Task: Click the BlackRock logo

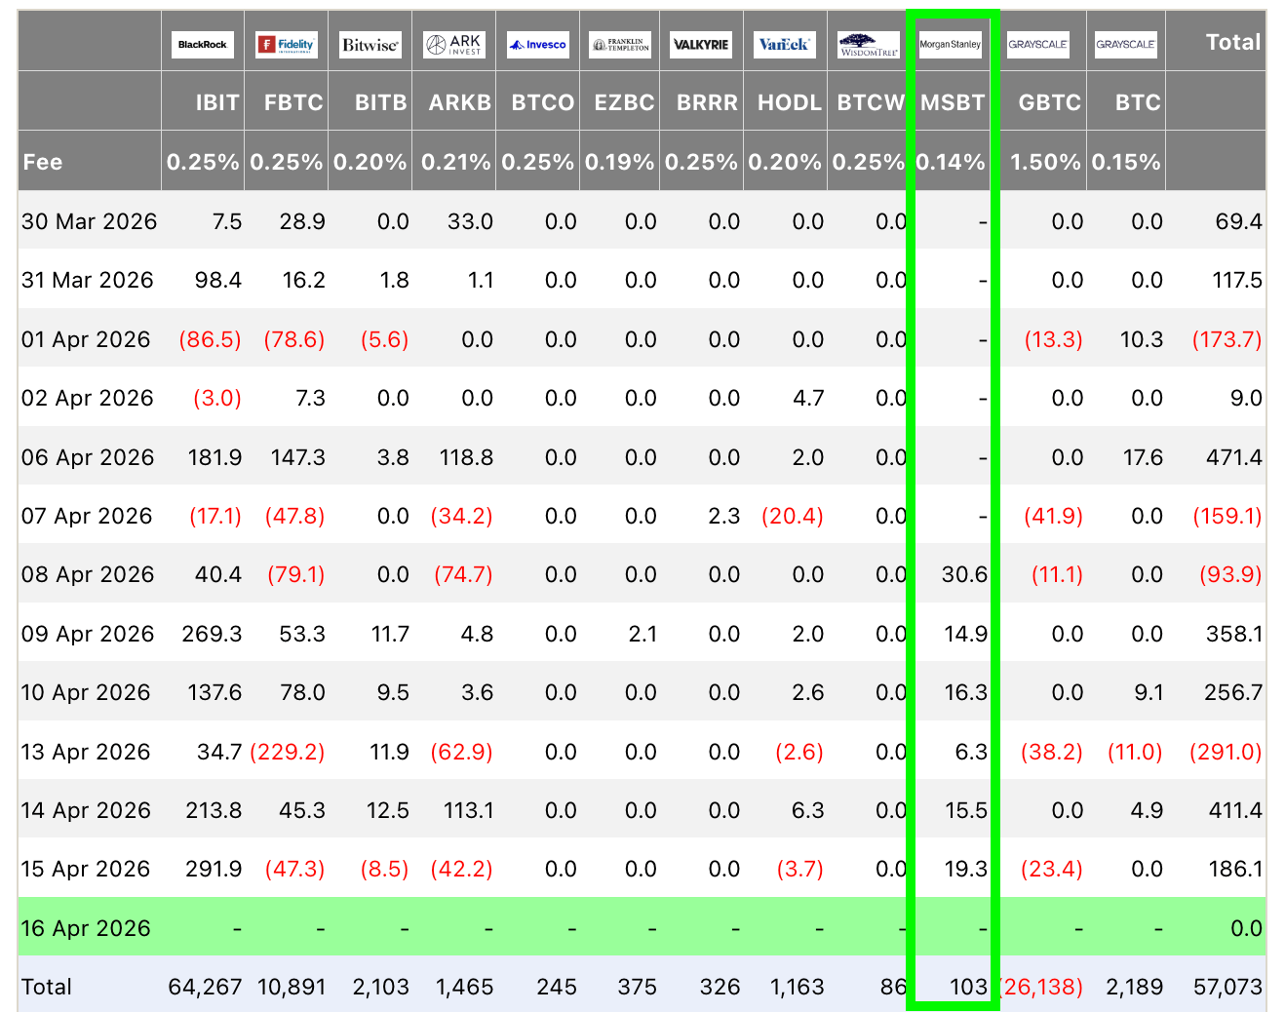Action: (203, 45)
